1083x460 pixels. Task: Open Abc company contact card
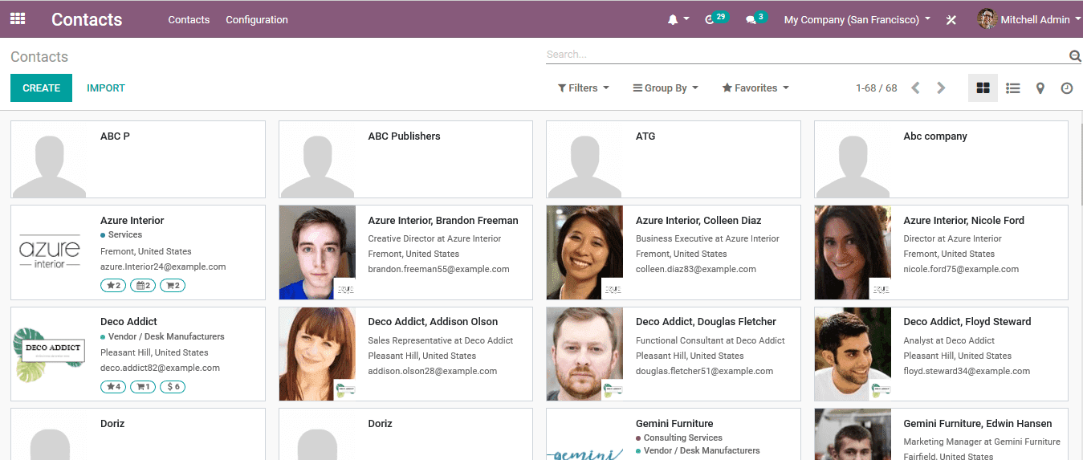[941, 160]
